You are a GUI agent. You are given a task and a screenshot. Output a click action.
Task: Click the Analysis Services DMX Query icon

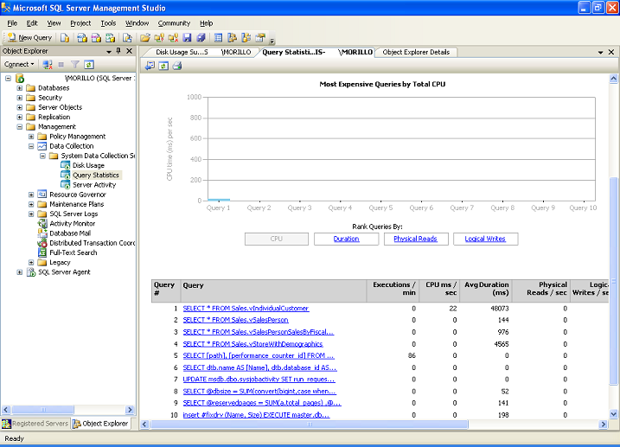click(96, 37)
